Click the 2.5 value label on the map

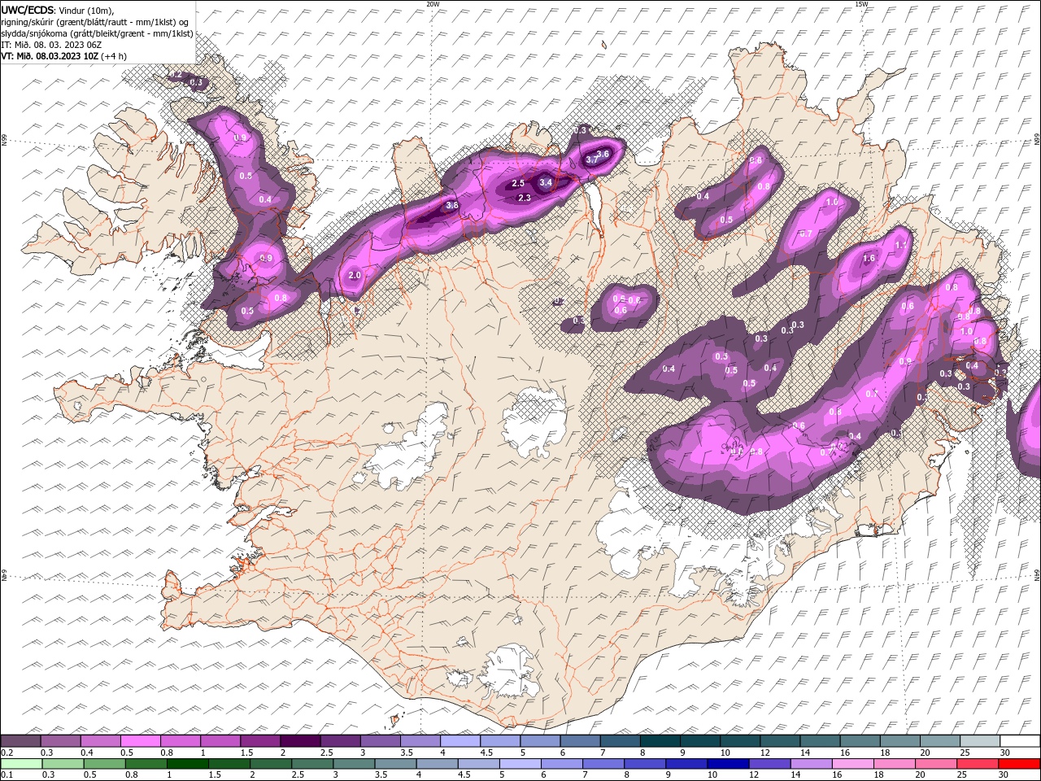518,184
